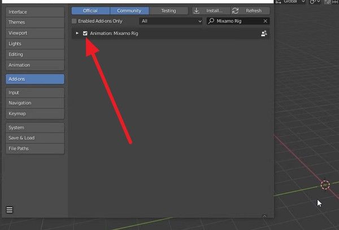Click the community support icon for Mixamo Rig

[x=264, y=33]
